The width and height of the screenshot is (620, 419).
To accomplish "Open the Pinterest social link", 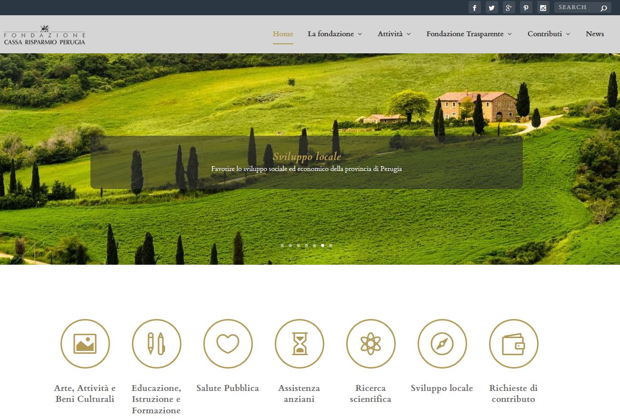I will click(x=526, y=7).
